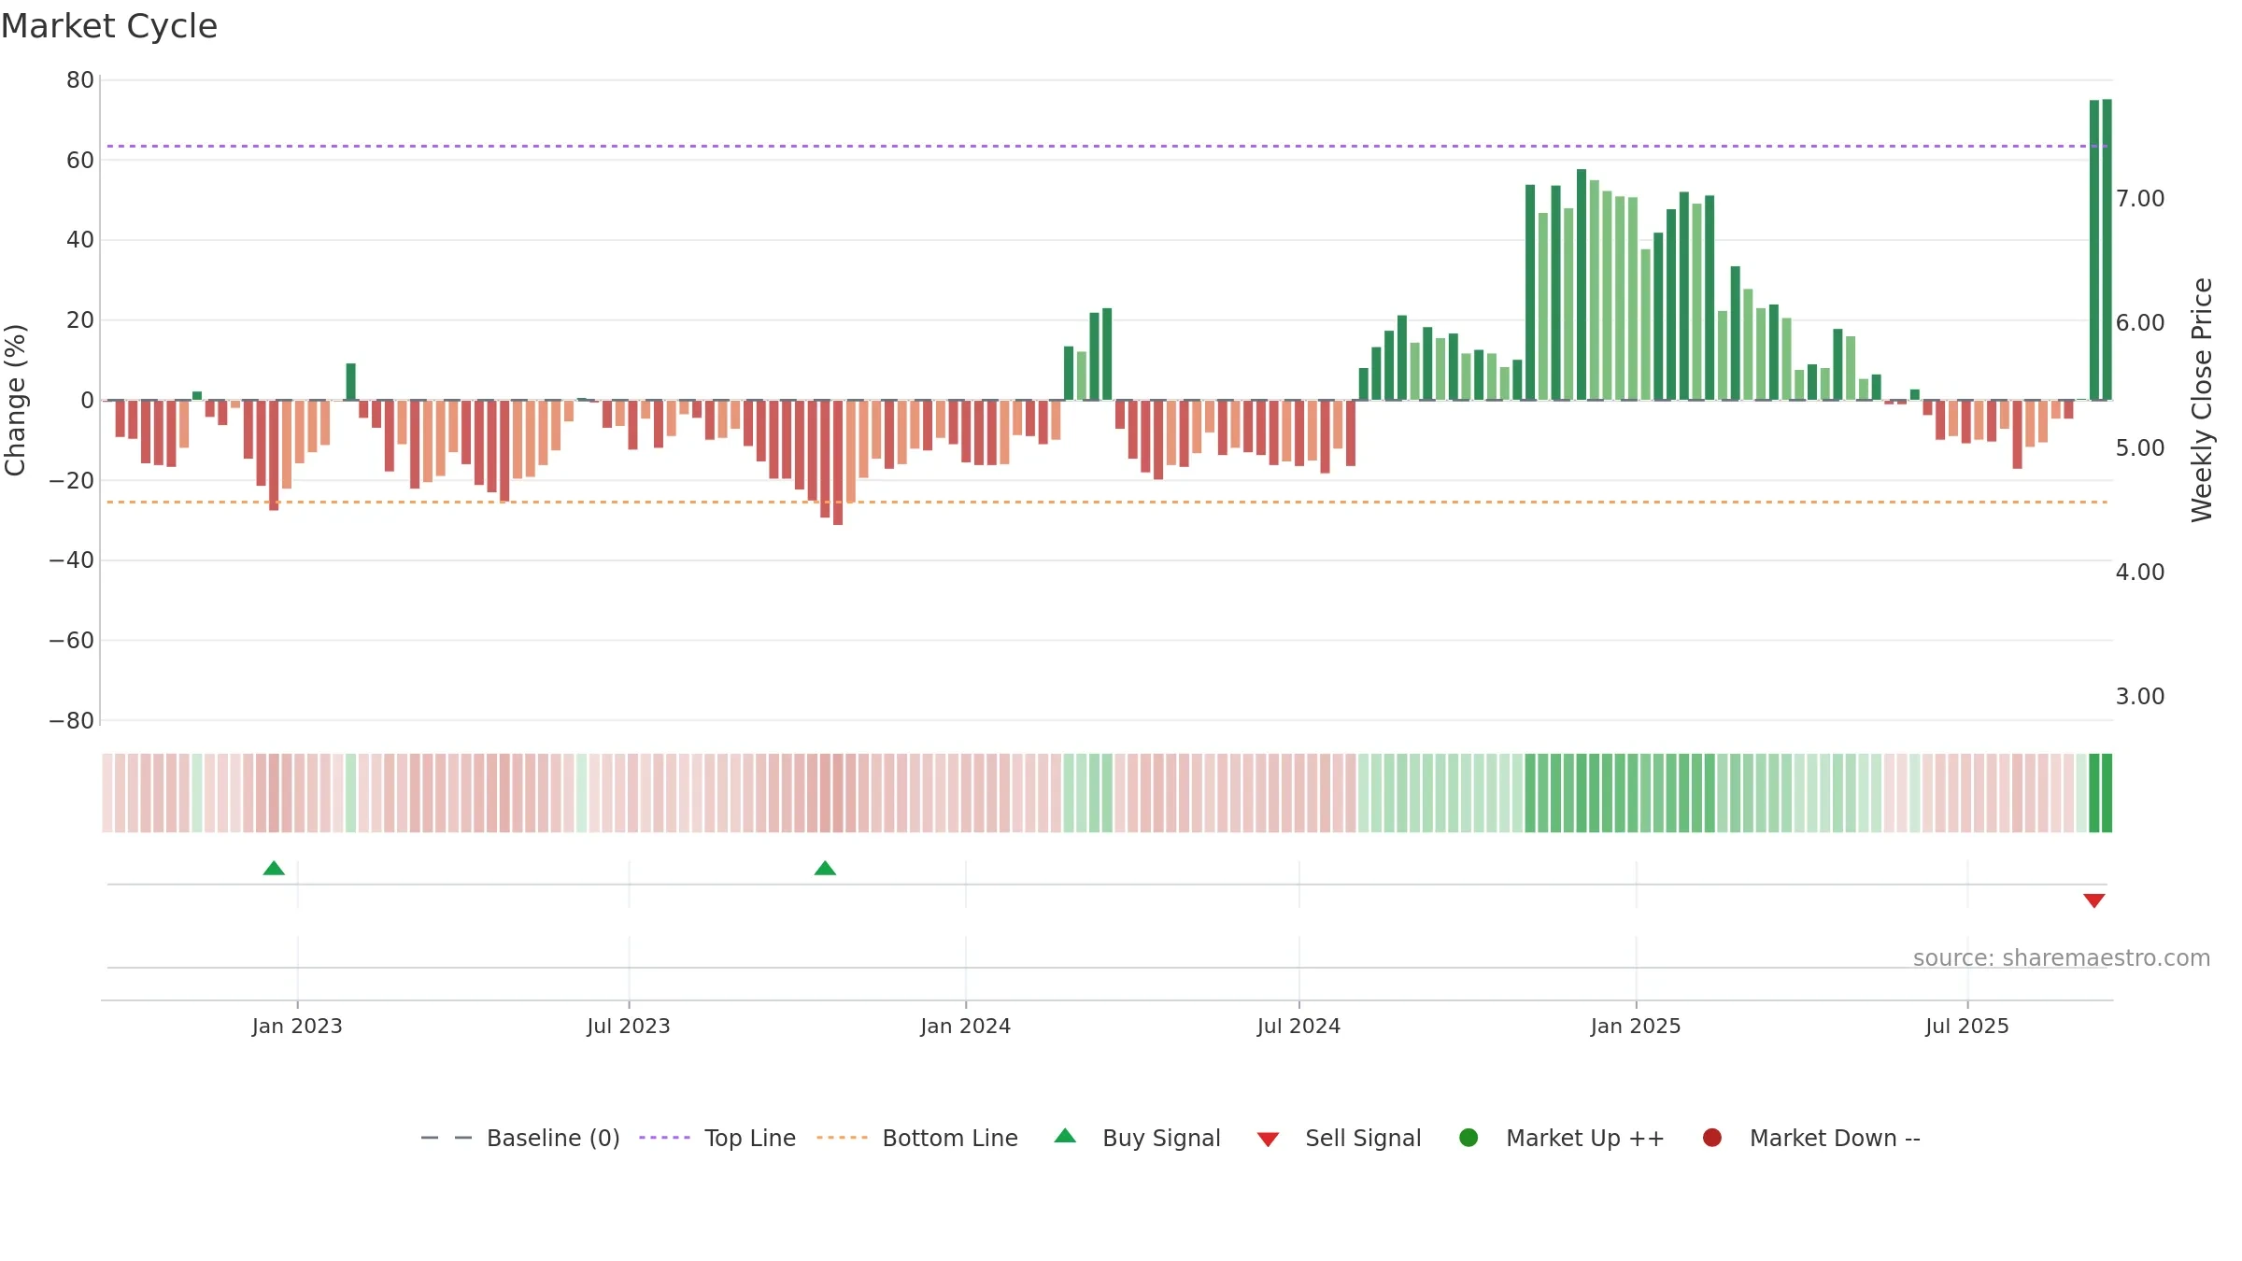Viewport: 2242px width, 1261px height.
Task: Click the 'Jul 2023' axis label
Action: (629, 1026)
